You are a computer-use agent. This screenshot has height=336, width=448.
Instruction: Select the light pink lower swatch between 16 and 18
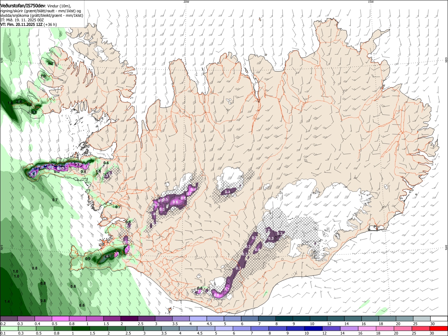[x=367, y=328]
